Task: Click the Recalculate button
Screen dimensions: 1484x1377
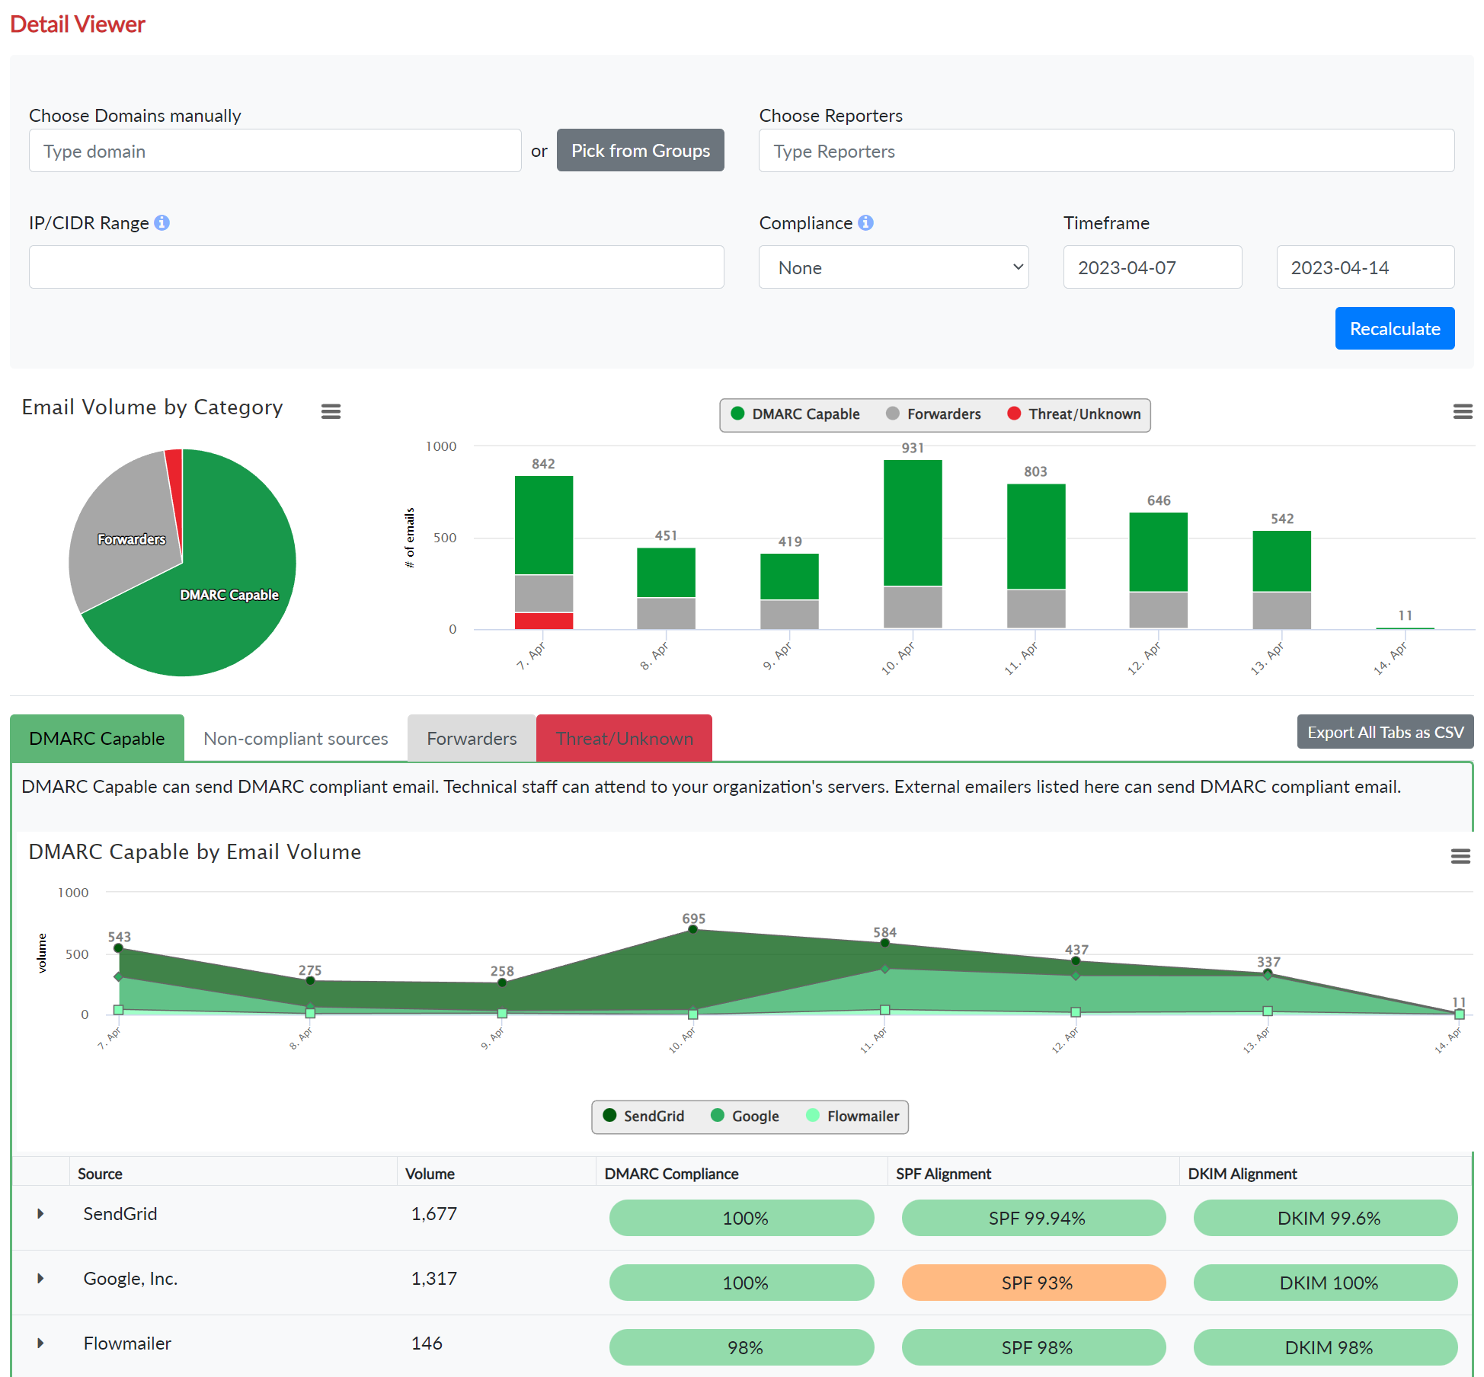Action: pos(1394,328)
